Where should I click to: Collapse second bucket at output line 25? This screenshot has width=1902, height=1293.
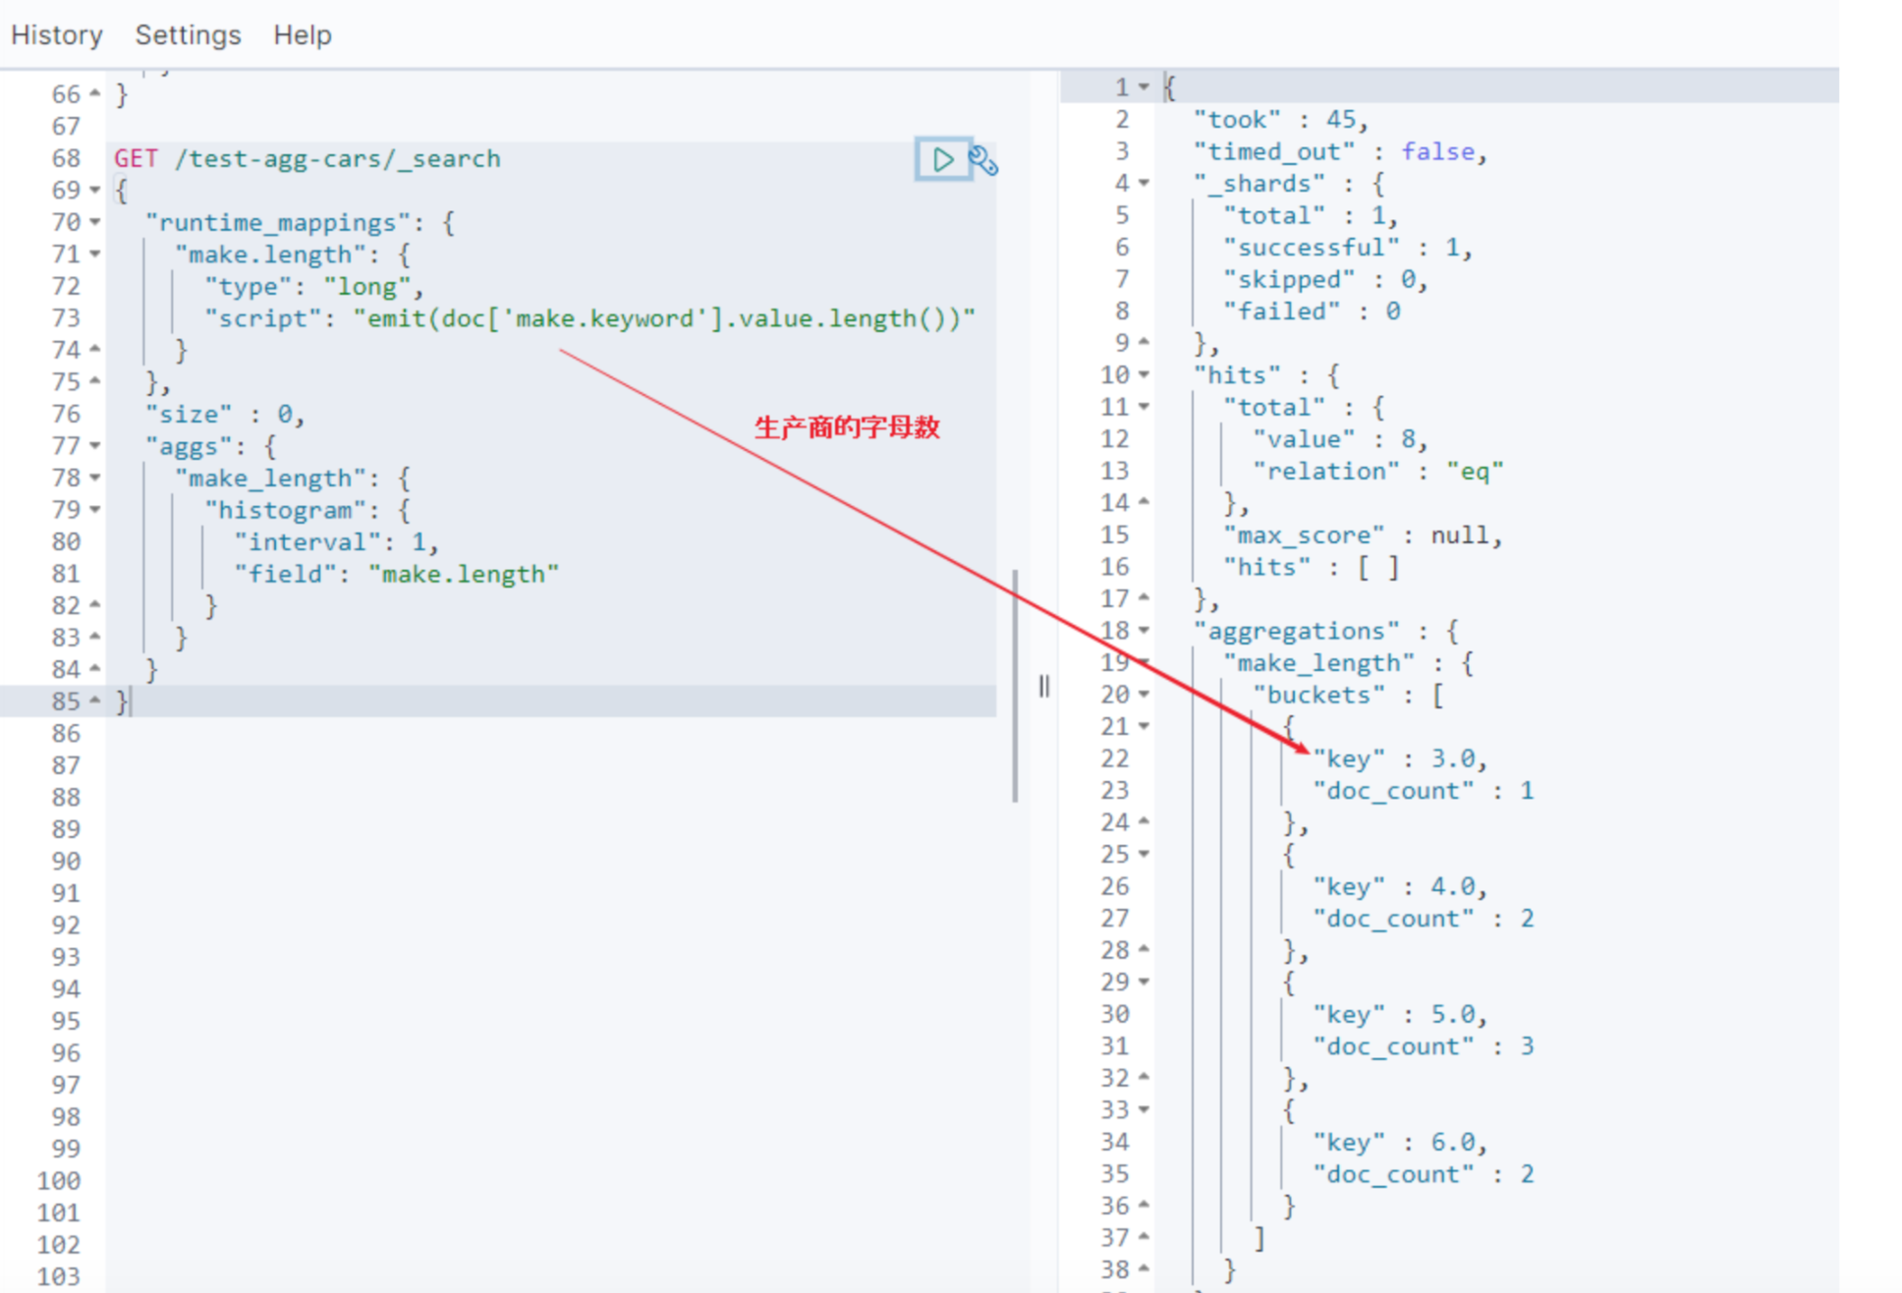coord(1144,854)
